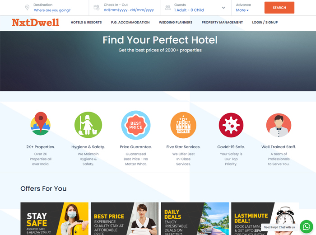Click the 2K+ Properties map pin icon
The height and width of the screenshot is (235, 316).
point(41,124)
